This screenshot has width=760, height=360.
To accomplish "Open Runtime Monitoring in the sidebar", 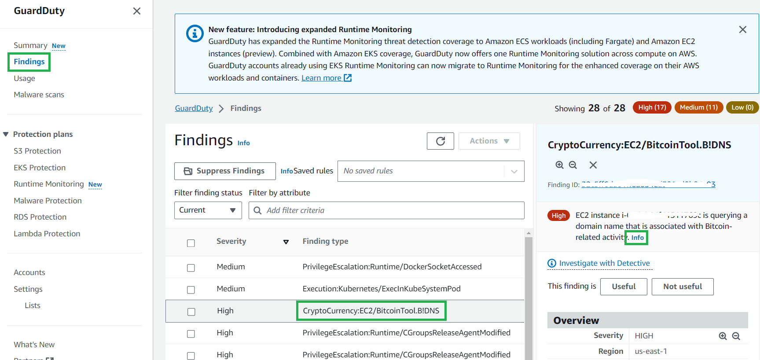I will pos(49,184).
